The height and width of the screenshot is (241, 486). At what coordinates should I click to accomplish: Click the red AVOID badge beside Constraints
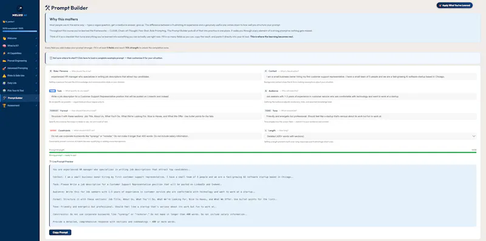click(53, 131)
